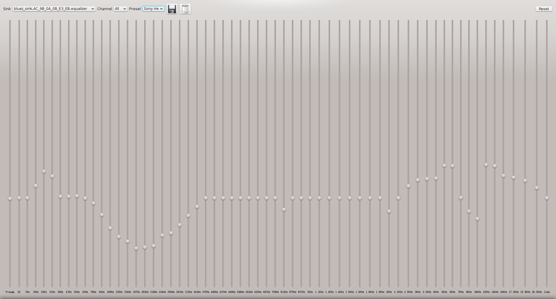This screenshot has height=299, width=556.
Task: Open the Channel dropdown
Action: pyautogui.click(x=120, y=9)
